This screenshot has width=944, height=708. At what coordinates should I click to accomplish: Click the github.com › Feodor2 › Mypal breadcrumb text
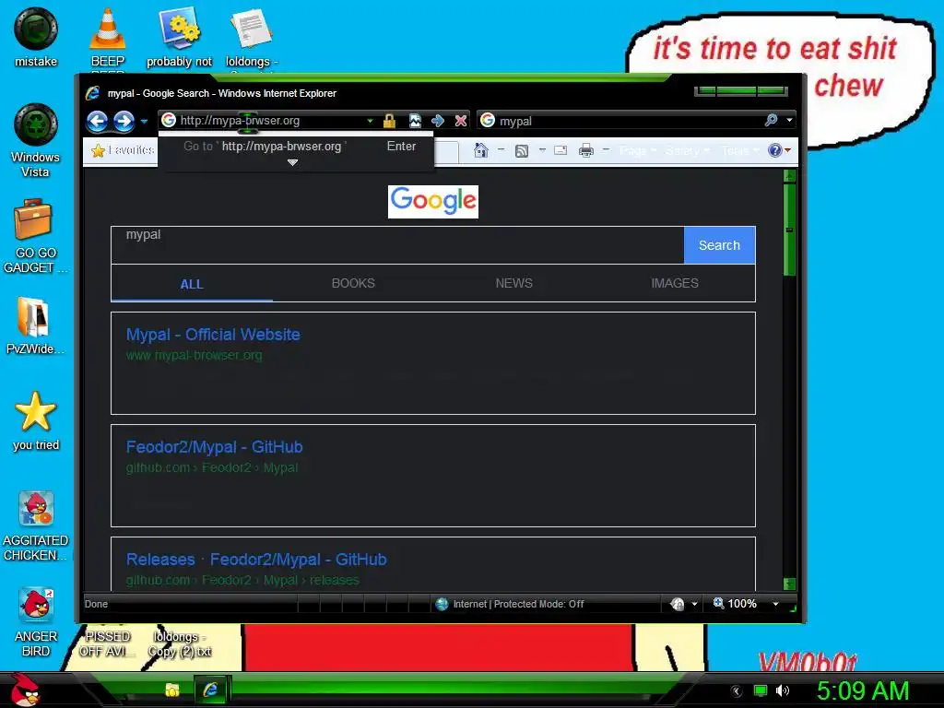coord(212,467)
